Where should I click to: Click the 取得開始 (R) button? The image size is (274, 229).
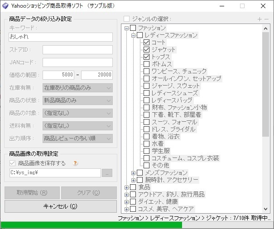tap(32, 193)
